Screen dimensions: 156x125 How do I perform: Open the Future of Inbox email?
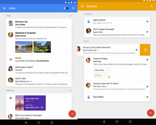coord(117,68)
